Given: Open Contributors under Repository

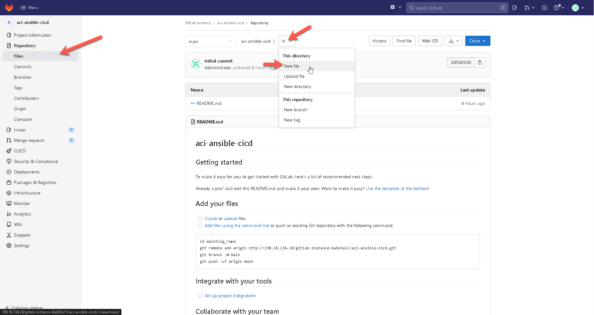Looking at the screenshot, I should click(40, 98).
